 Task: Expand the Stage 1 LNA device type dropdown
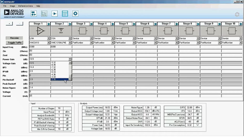[x=49, y=39]
